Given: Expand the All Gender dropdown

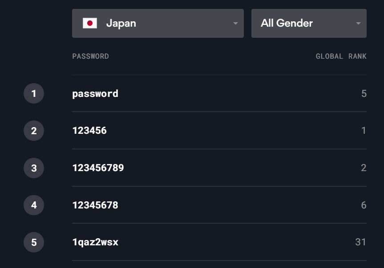Looking at the screenshot, I should (308, 23).
